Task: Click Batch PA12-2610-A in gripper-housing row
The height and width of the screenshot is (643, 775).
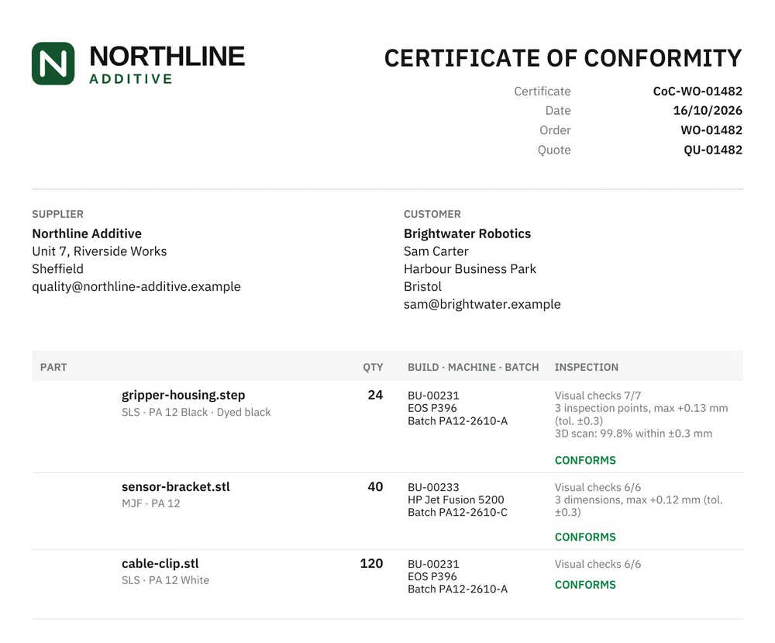Action: pyautogui.click(x=458, y=421)
